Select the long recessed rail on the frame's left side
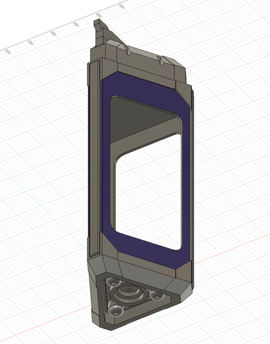The image size is (270, 344). 94,158
